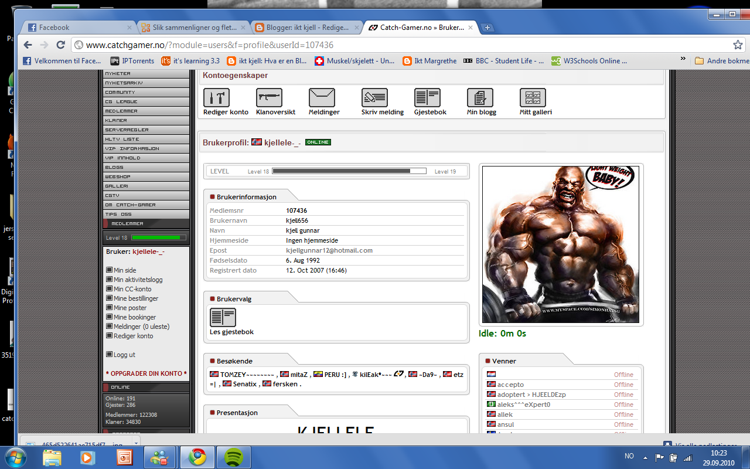This screenshot has width=750, height=469.
Task: Bookmark this page with the star
Action: pos(738,45)
